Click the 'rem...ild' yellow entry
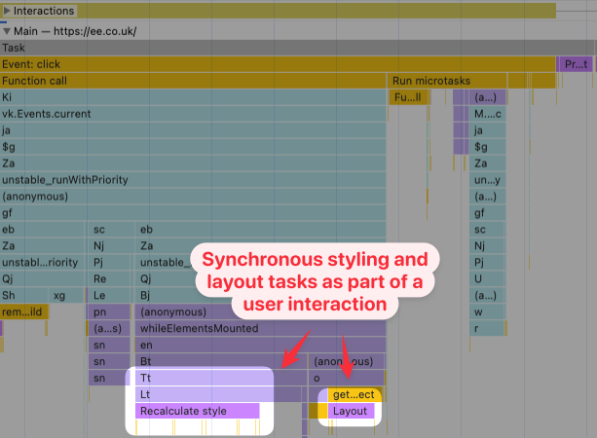Screen dimensions: 597x438 click(24, 312)
